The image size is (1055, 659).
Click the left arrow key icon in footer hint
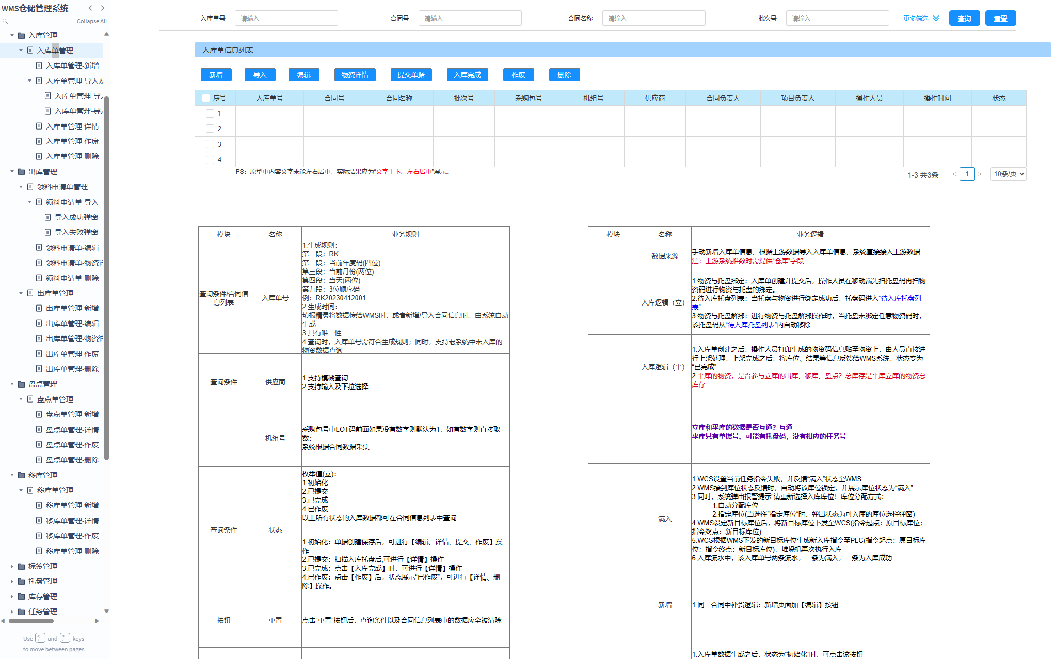click(40, 638)
